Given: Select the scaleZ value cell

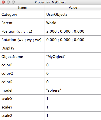Looking at the screenshot, I should click(x=73, y=116).
